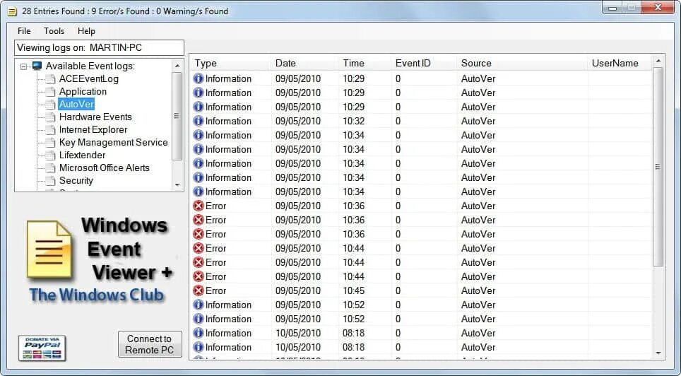Click the Donate via PayPal badge
681x376 pixels.
(42, 348)
